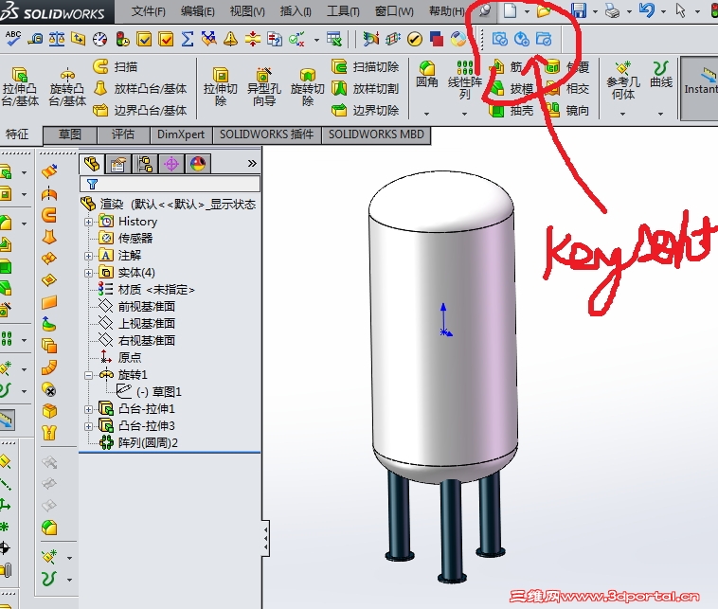Viewport: 718px width, 609px height.
Task: Open the PropertyManager tab icon
Action: click(118, 164)
